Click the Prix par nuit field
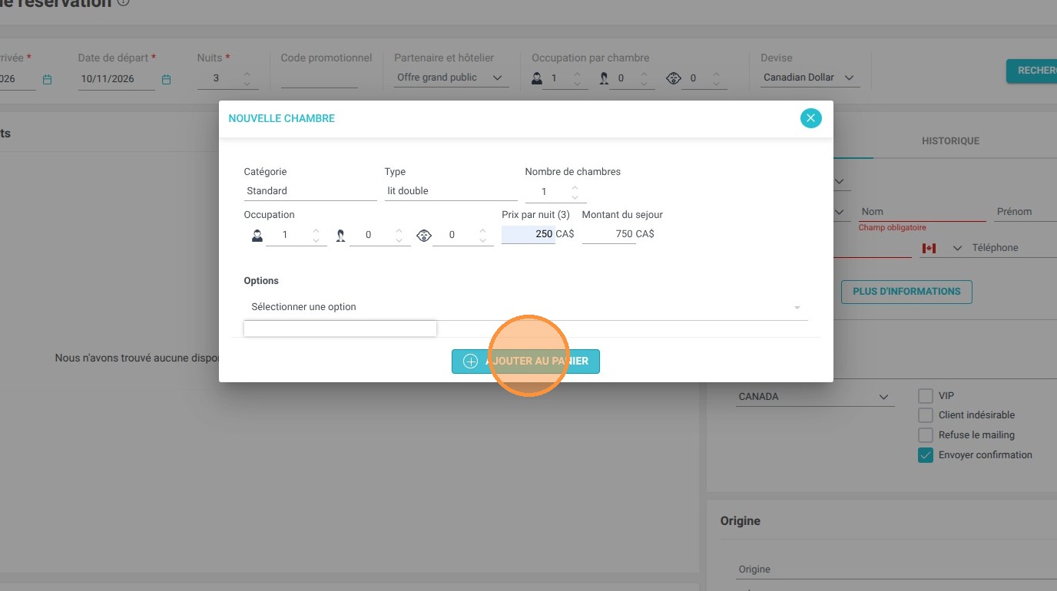The image size is (1057, 591). point(528,234)
